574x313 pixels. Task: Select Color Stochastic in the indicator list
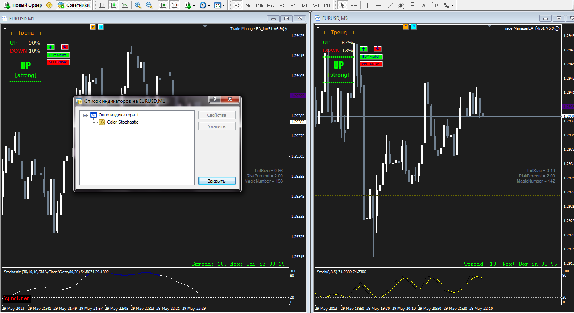tap(123, 122)
